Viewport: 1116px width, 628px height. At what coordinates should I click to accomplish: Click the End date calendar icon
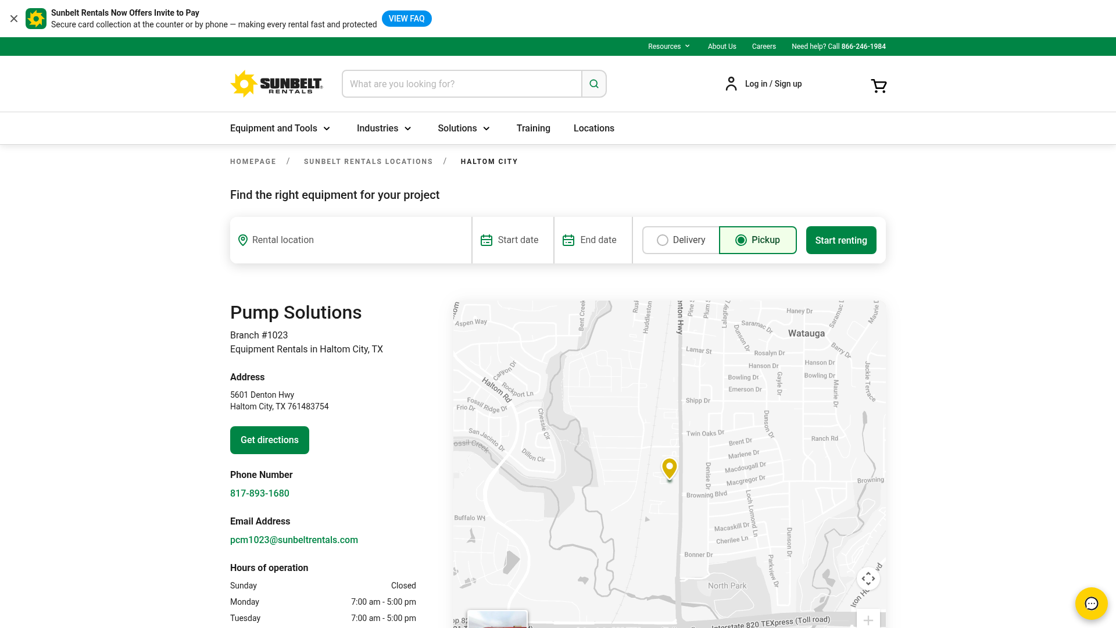pyautogui.click(x=568, y=240)
